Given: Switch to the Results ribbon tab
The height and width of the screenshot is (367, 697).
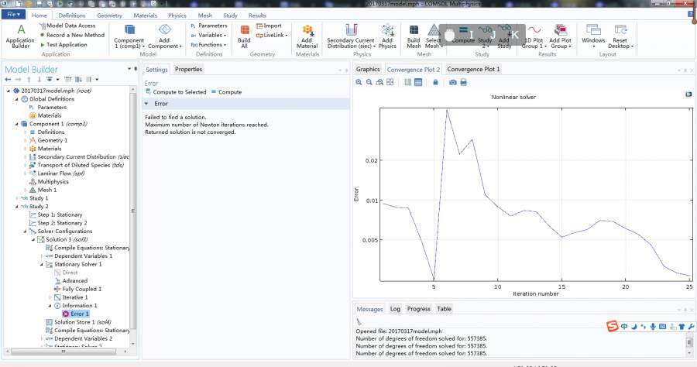Looking at the screenshot, I should coord(257,15).
